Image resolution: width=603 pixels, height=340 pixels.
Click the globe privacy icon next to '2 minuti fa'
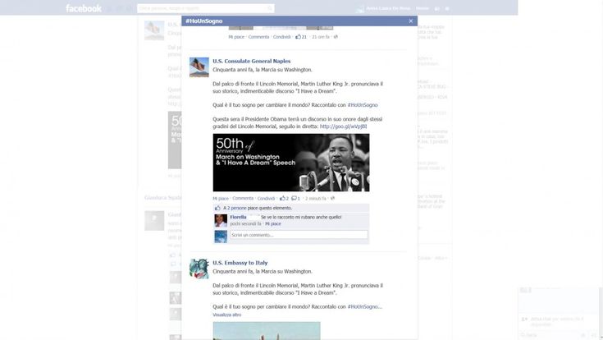tap(332, 199)
